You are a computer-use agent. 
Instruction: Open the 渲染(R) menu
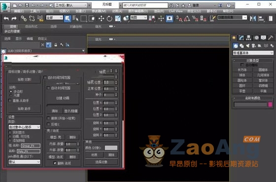159,11
